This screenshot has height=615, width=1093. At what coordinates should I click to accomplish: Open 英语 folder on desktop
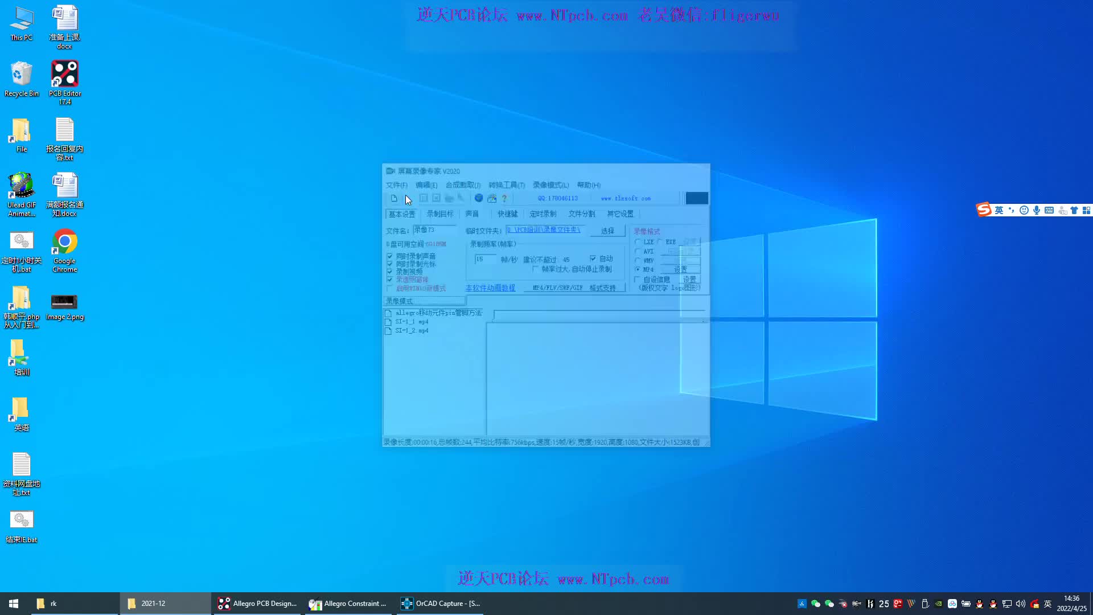(x=22, y=415)
